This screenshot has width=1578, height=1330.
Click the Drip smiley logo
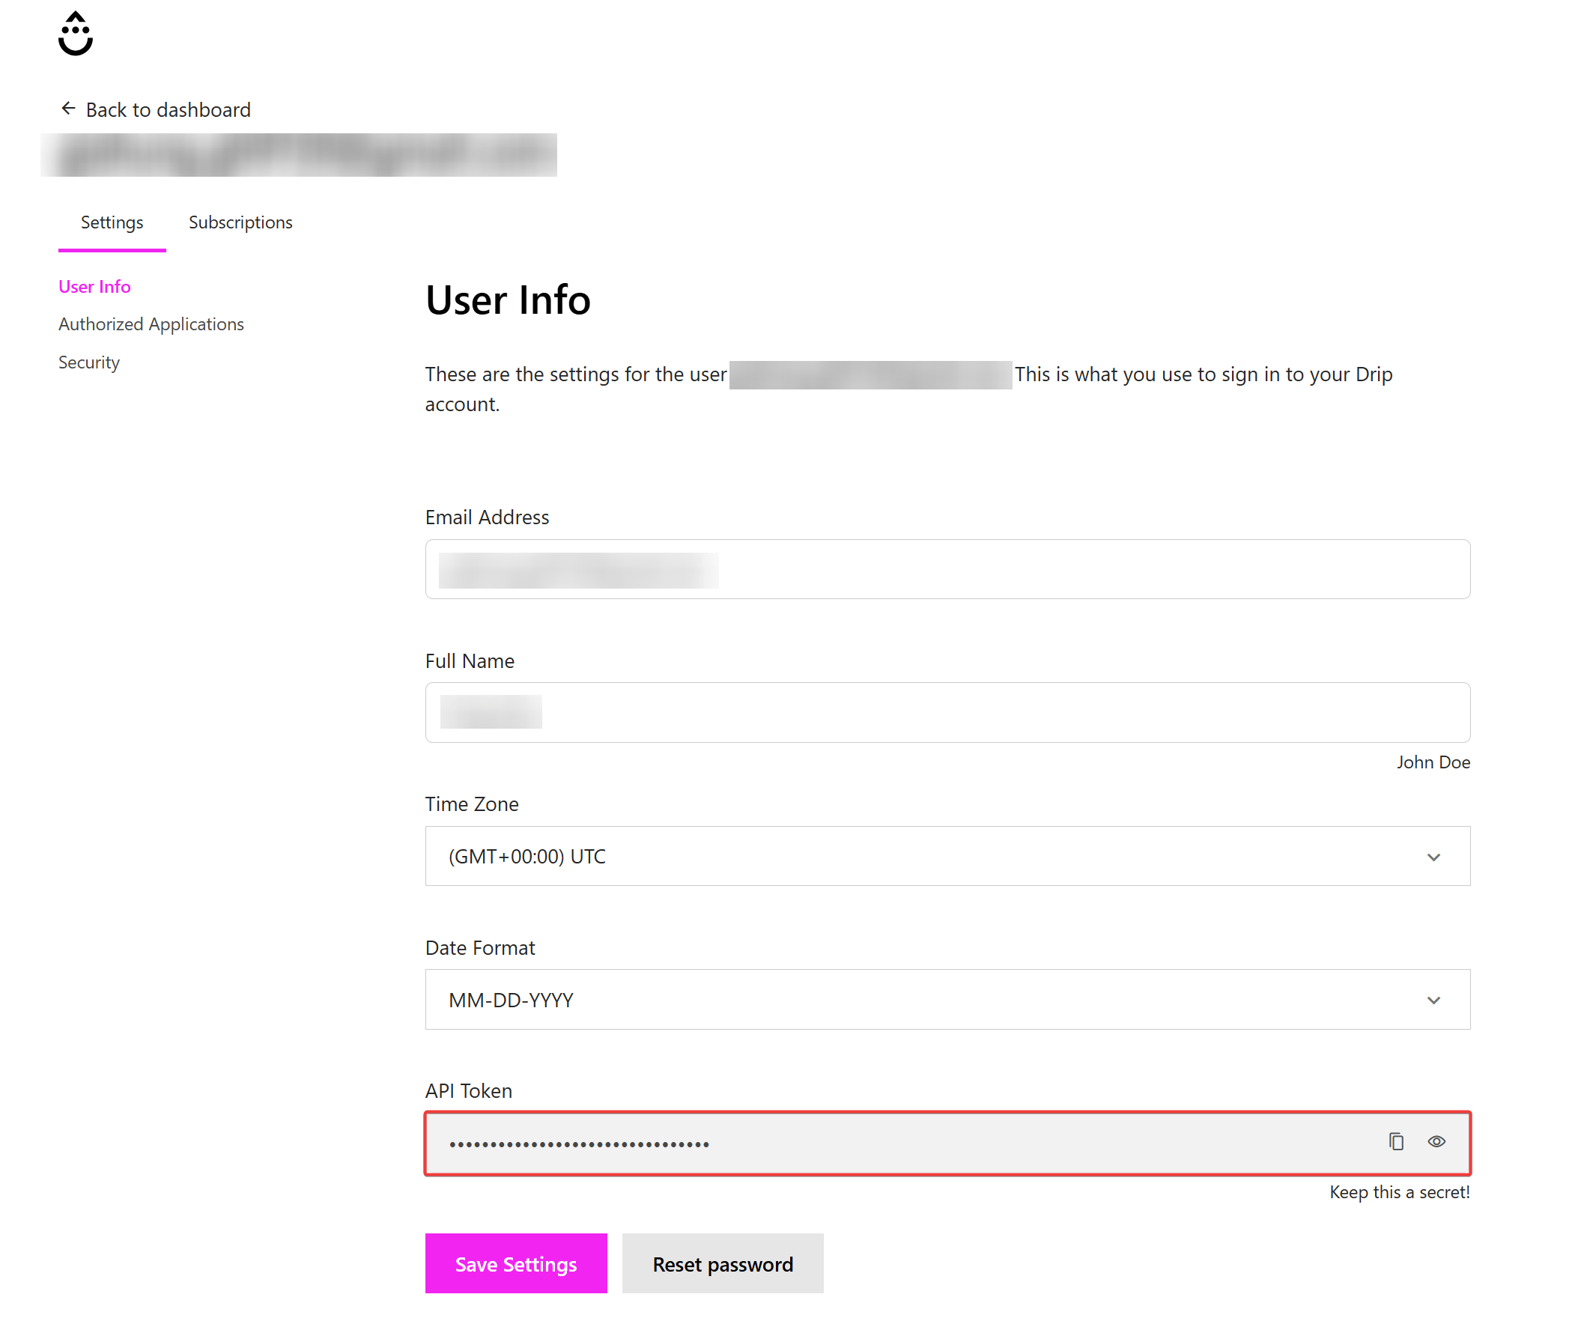click(76, 34)
